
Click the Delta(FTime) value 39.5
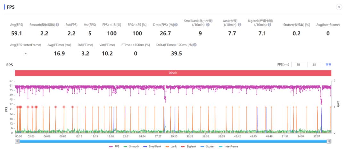pyautogui.click(x=176, y=54)
